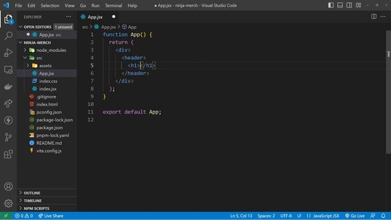The image size is (391, 220).
Task: Open the Terminal menu
Action: click(x=114, y=5)
